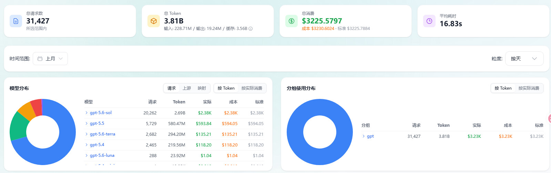
Task: Select the 上游 tab in model distribution
Action: click(187, 88)
